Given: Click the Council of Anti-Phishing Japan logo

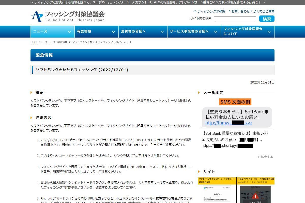Looking at the screenshot, I should tap(68, 16).
